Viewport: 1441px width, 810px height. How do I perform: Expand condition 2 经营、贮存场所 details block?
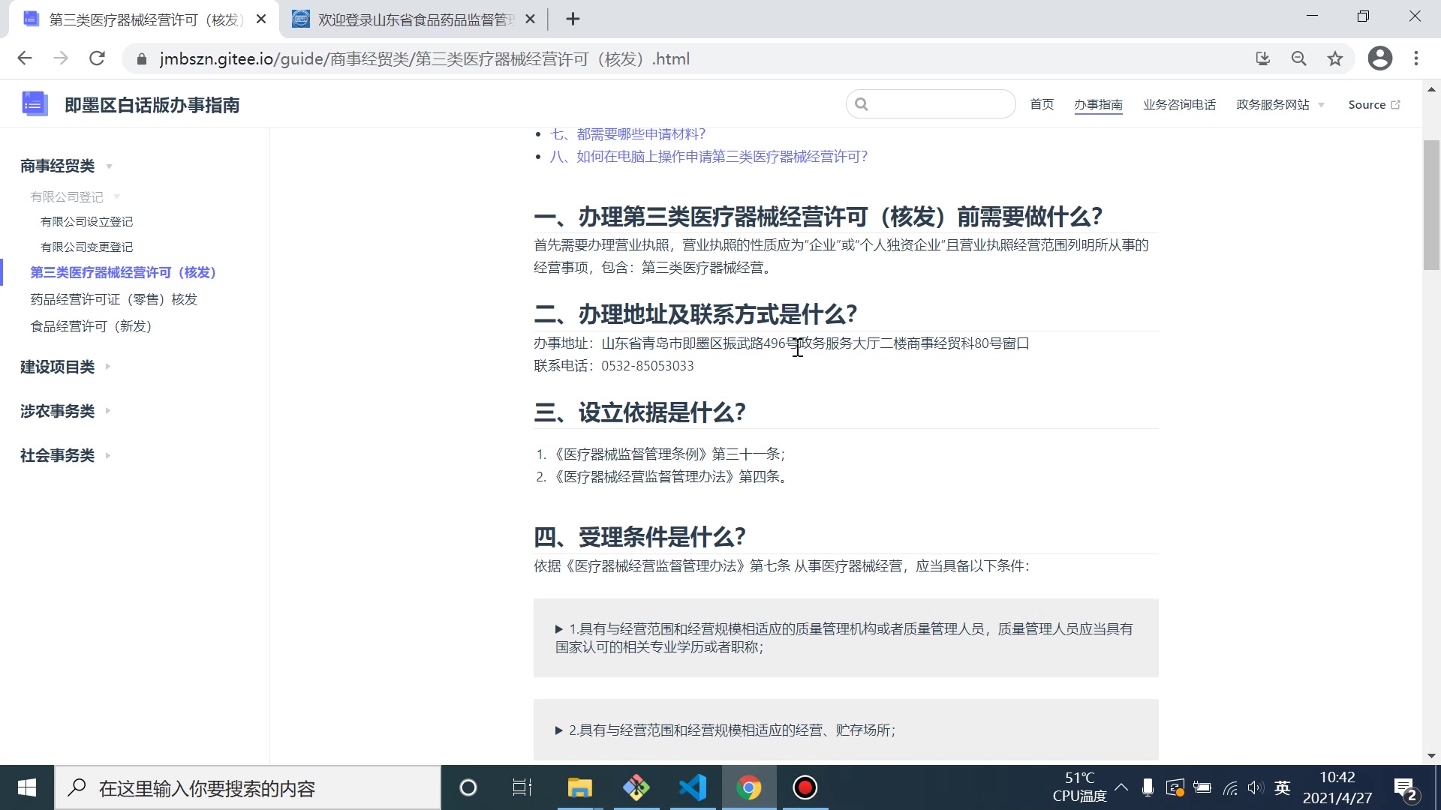point(846,730)
